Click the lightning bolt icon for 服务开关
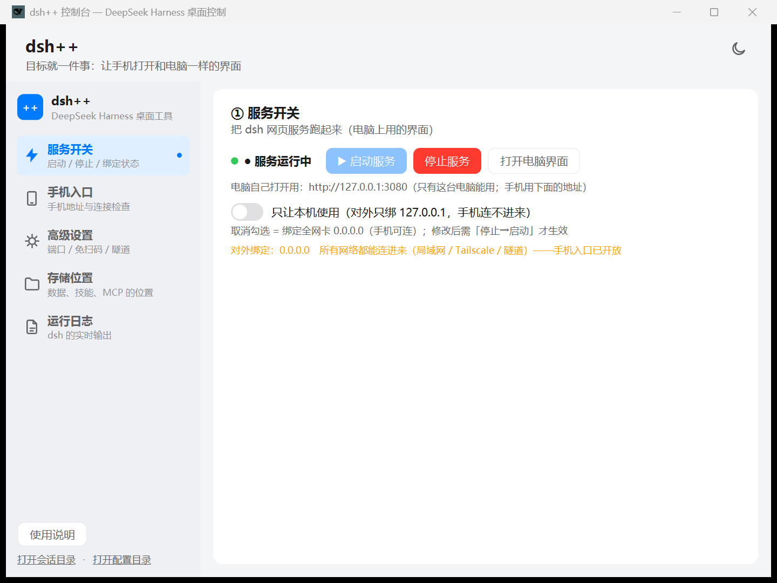 [32, 155]
